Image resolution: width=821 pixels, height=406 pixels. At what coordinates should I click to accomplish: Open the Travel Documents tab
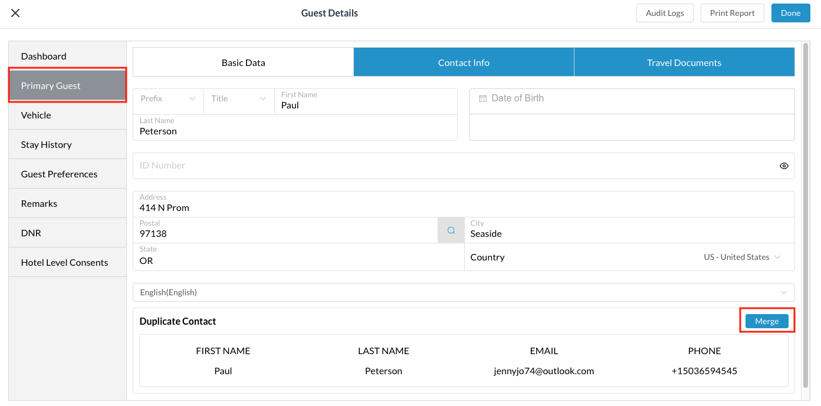click(684, 62)
